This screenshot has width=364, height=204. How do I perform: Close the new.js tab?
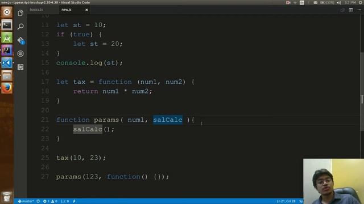86,10
